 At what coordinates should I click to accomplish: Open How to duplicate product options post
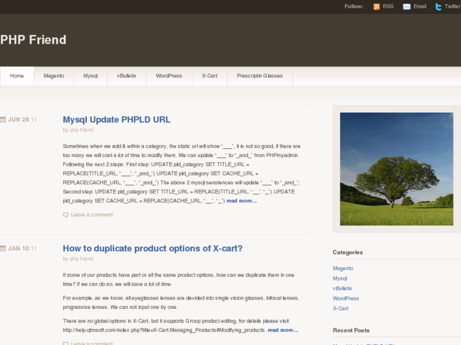pos(153,248)
